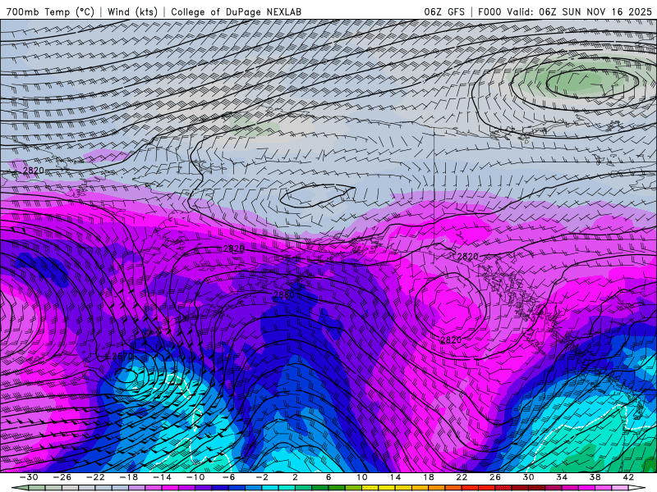Viewport: 657px width, 492px height.
Task: Click the "F000" forecast hour text
Action: click(490, 11)
